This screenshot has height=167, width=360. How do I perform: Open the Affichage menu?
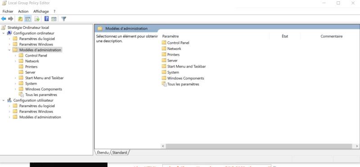41,11
